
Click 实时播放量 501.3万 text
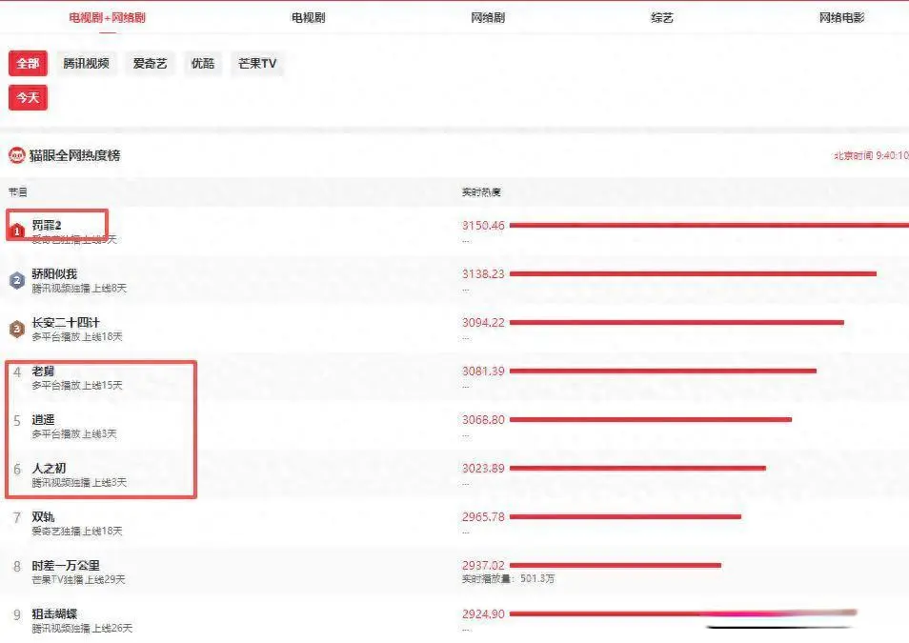pos(508,578)
